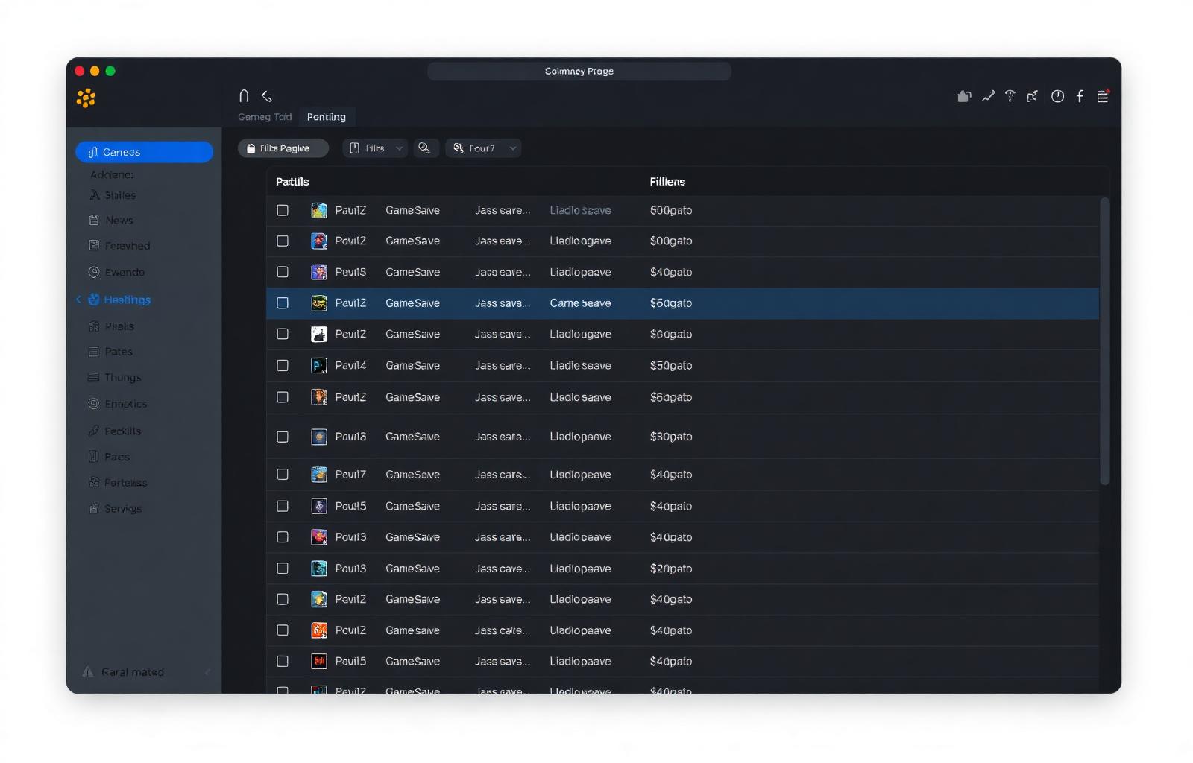Click the vertical scrollbar of the list
The height and width of the screenshot is (763, 1193).
(1105, 341)
